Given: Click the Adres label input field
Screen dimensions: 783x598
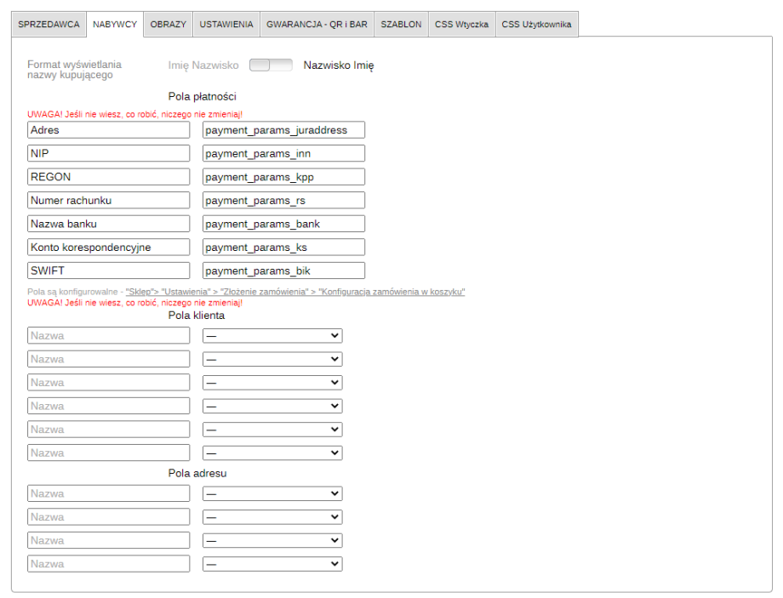Looking at the screenshot, I should coord(108,130).
